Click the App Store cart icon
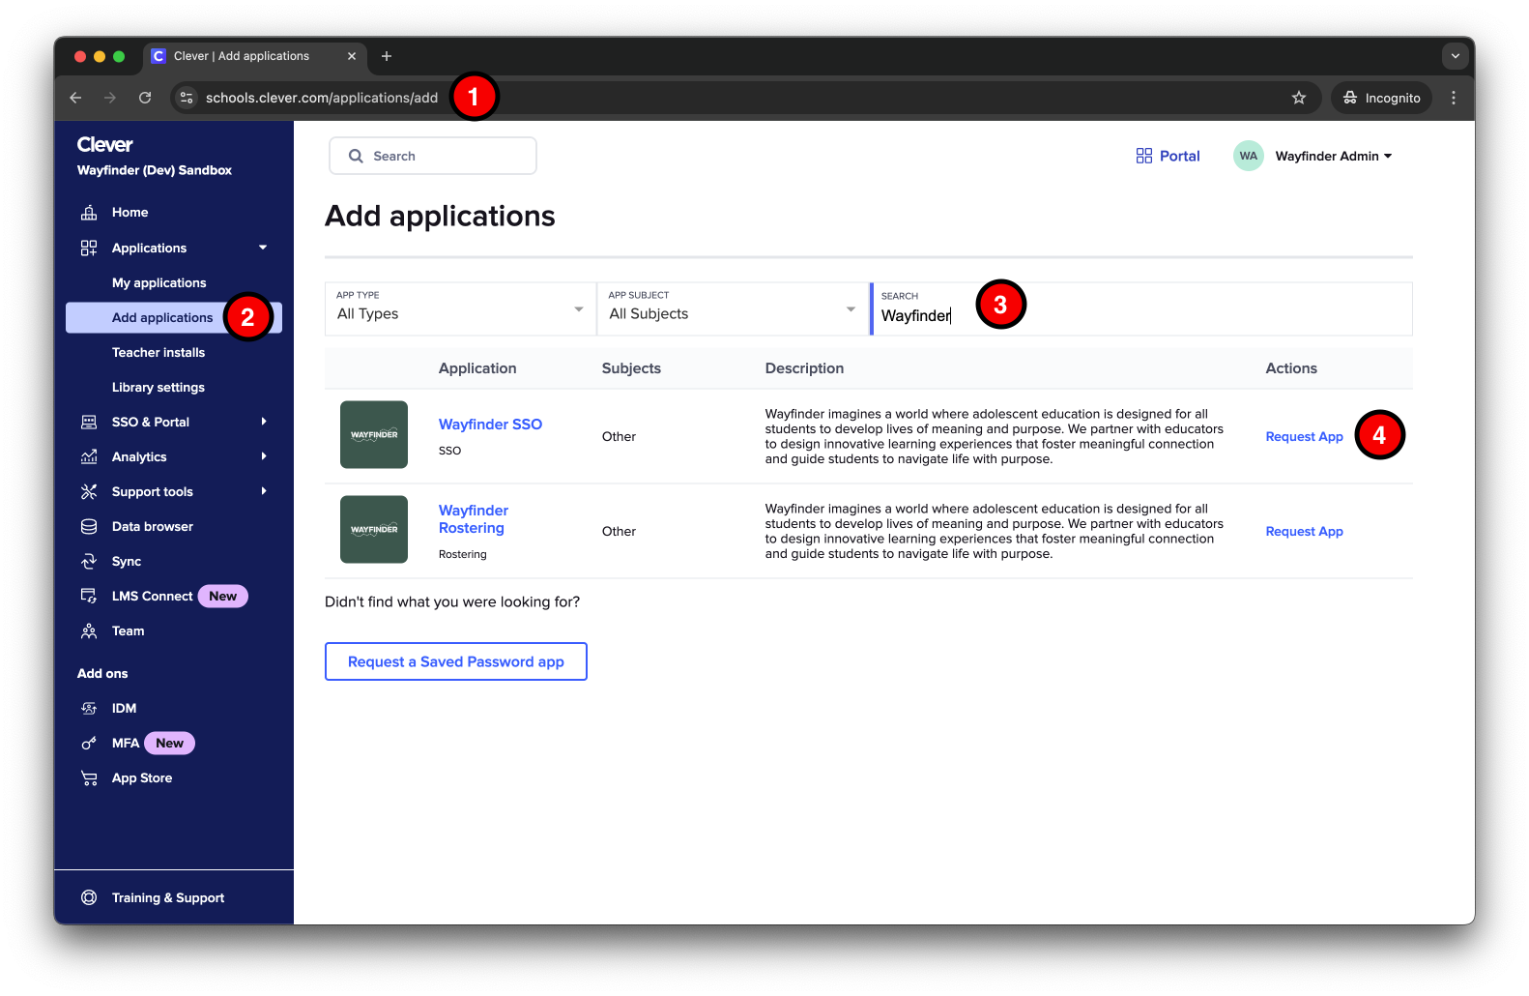This screenshot has height=996, width=1529. [89, 778]
